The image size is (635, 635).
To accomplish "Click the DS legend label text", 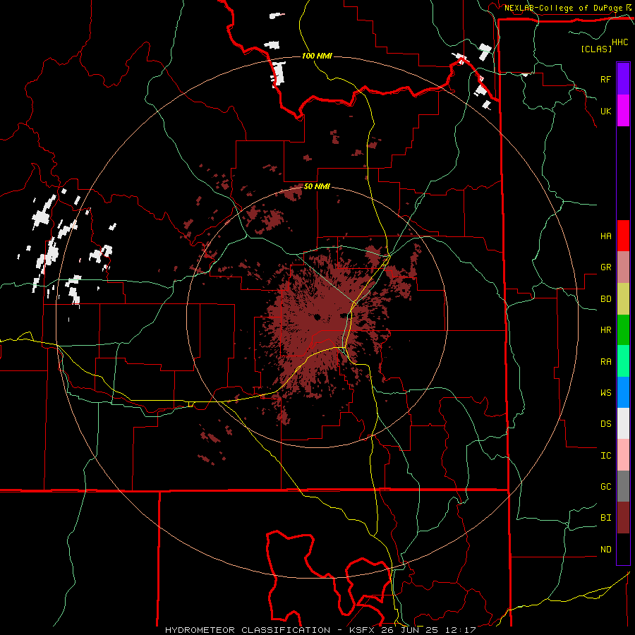I will click(x=606, y=424).
